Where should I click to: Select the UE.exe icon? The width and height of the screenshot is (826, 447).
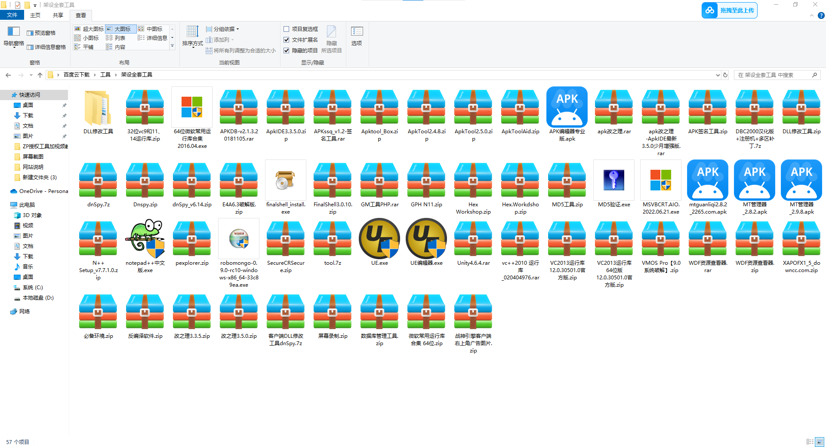[379, 239]
